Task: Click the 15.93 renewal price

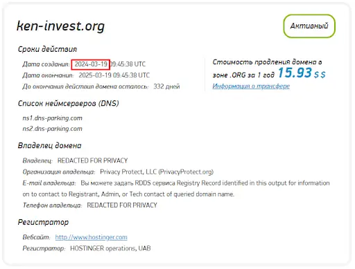Action: tap(295, 73)
